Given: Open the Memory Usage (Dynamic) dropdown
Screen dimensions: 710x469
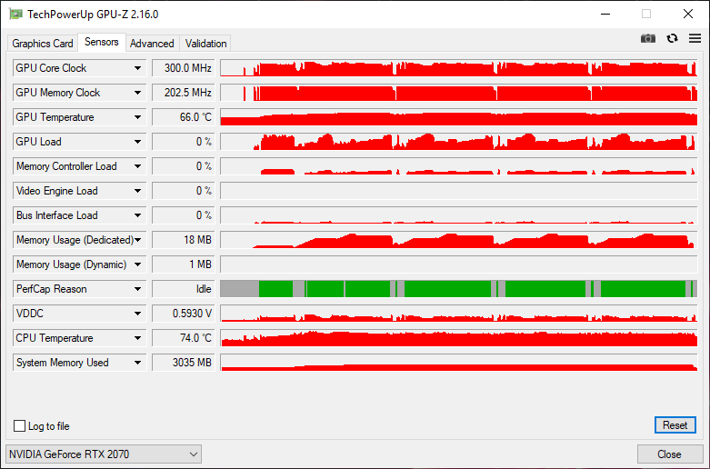Looking at the screenshot, I should point(137,264).
